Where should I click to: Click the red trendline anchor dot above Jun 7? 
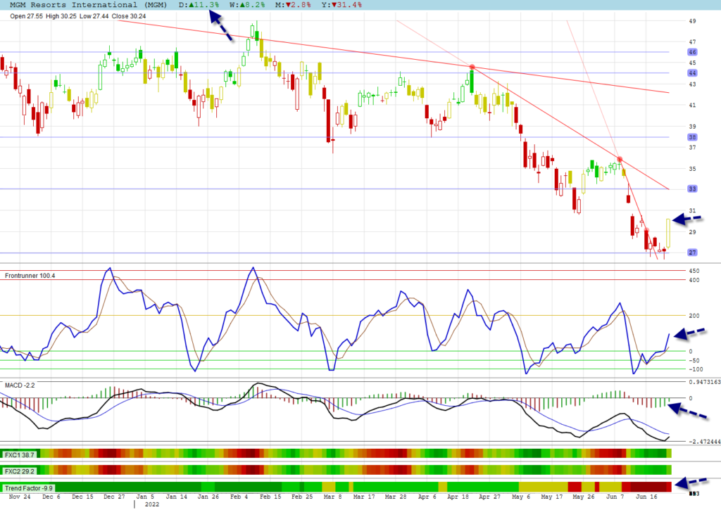(620, 160)
